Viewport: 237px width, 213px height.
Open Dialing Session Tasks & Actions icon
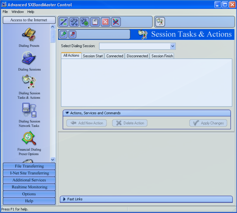(29, 82)
